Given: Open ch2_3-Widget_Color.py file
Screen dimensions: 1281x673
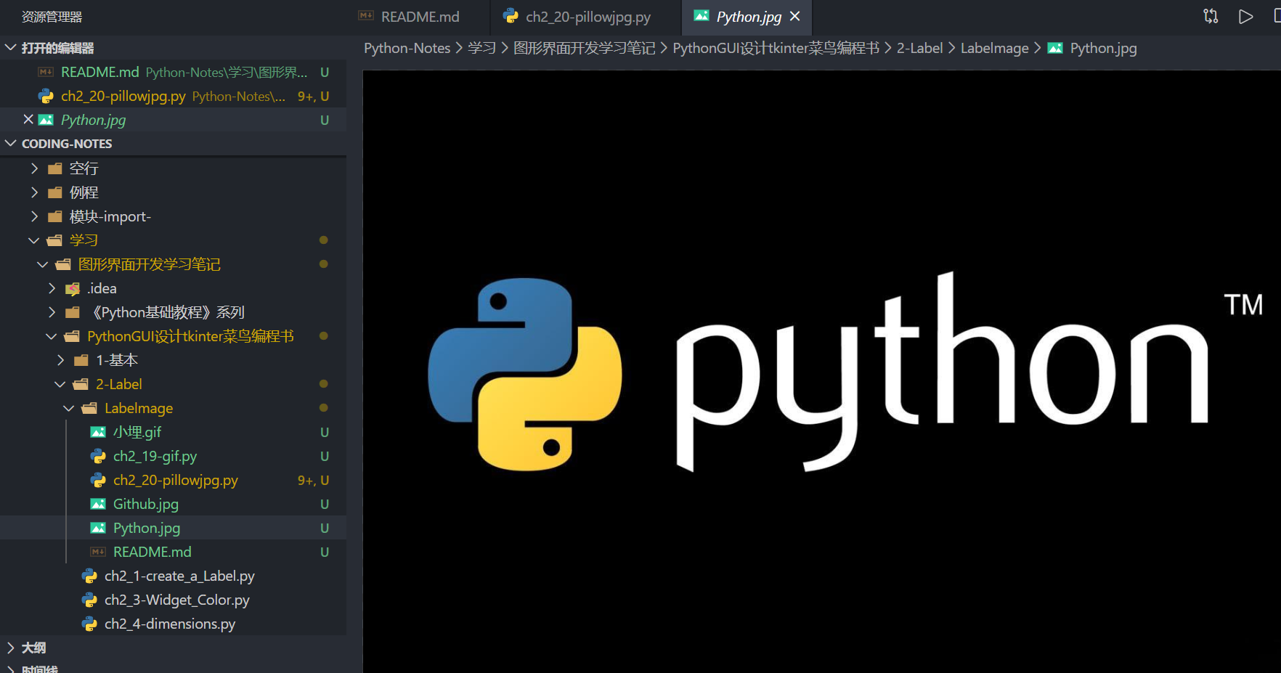Looking at the screenshot, I should coord(173,599).
